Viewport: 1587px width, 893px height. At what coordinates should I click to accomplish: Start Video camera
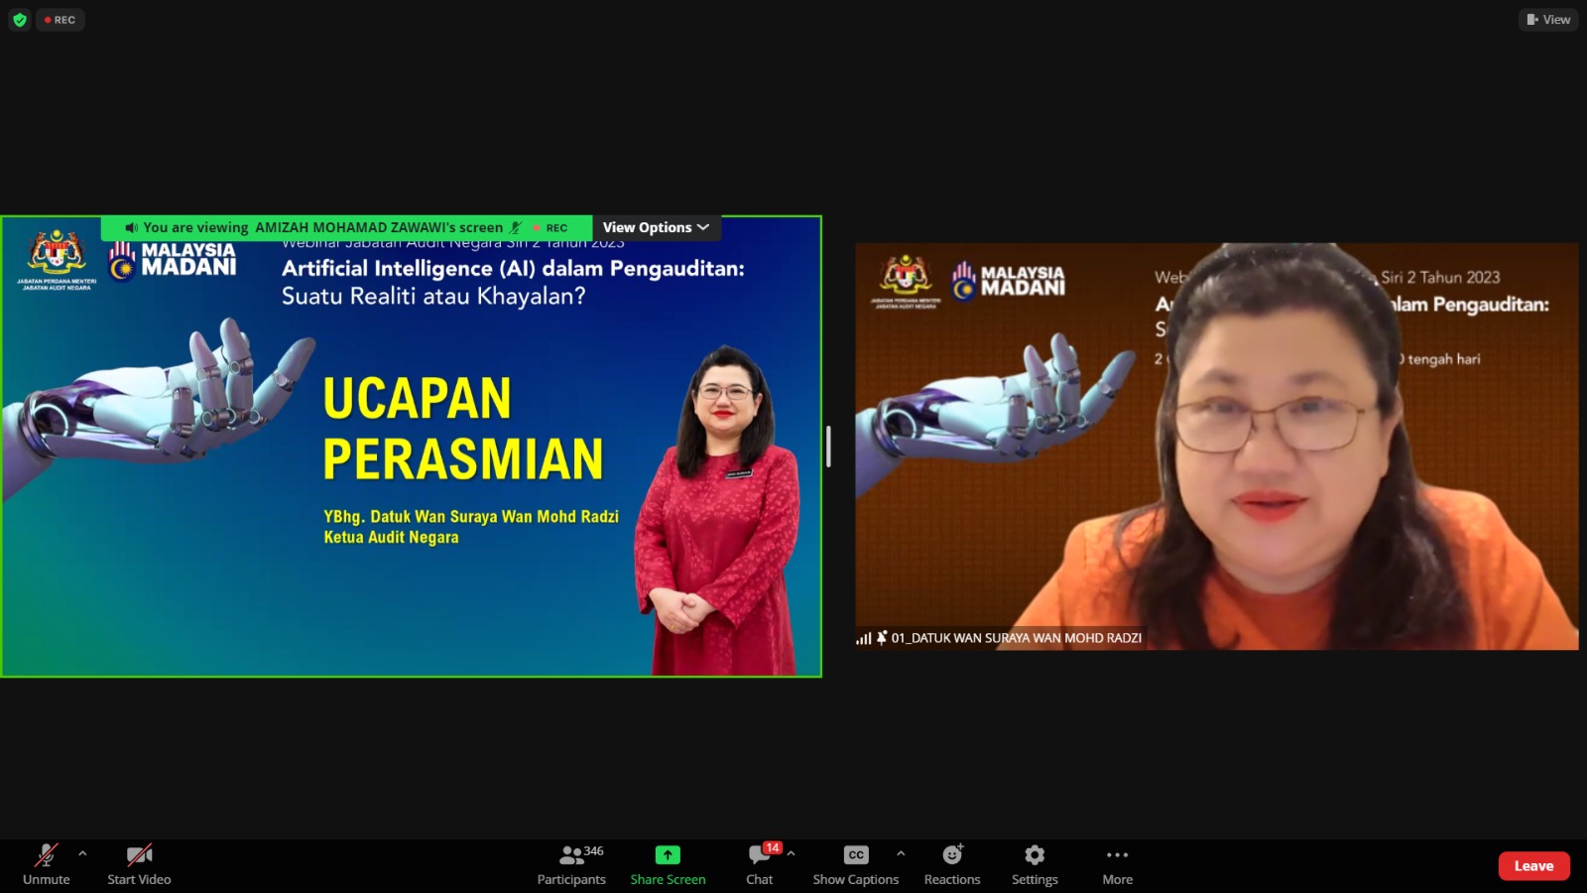click(139, 864)
